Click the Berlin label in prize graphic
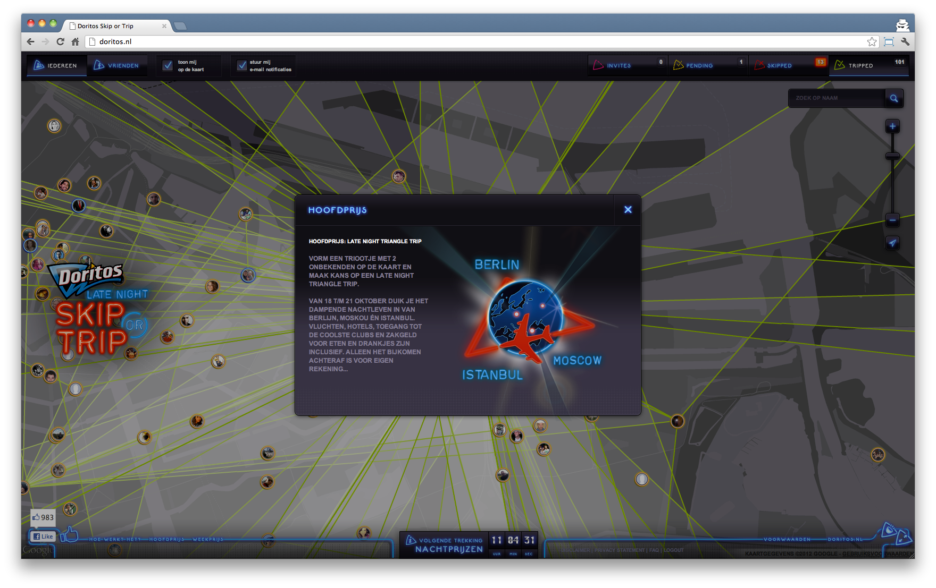The image size is (936, 588). (x=497, y=265)
